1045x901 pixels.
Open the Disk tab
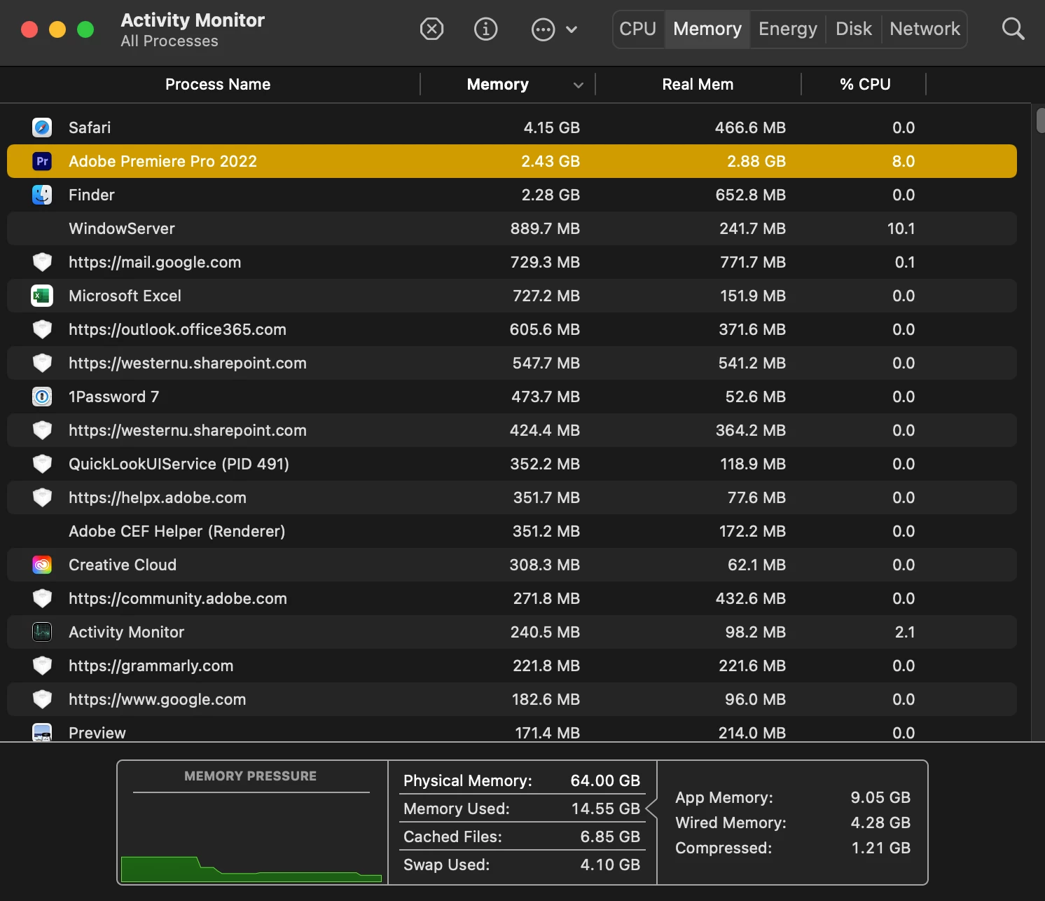click(x=854, y=29)
